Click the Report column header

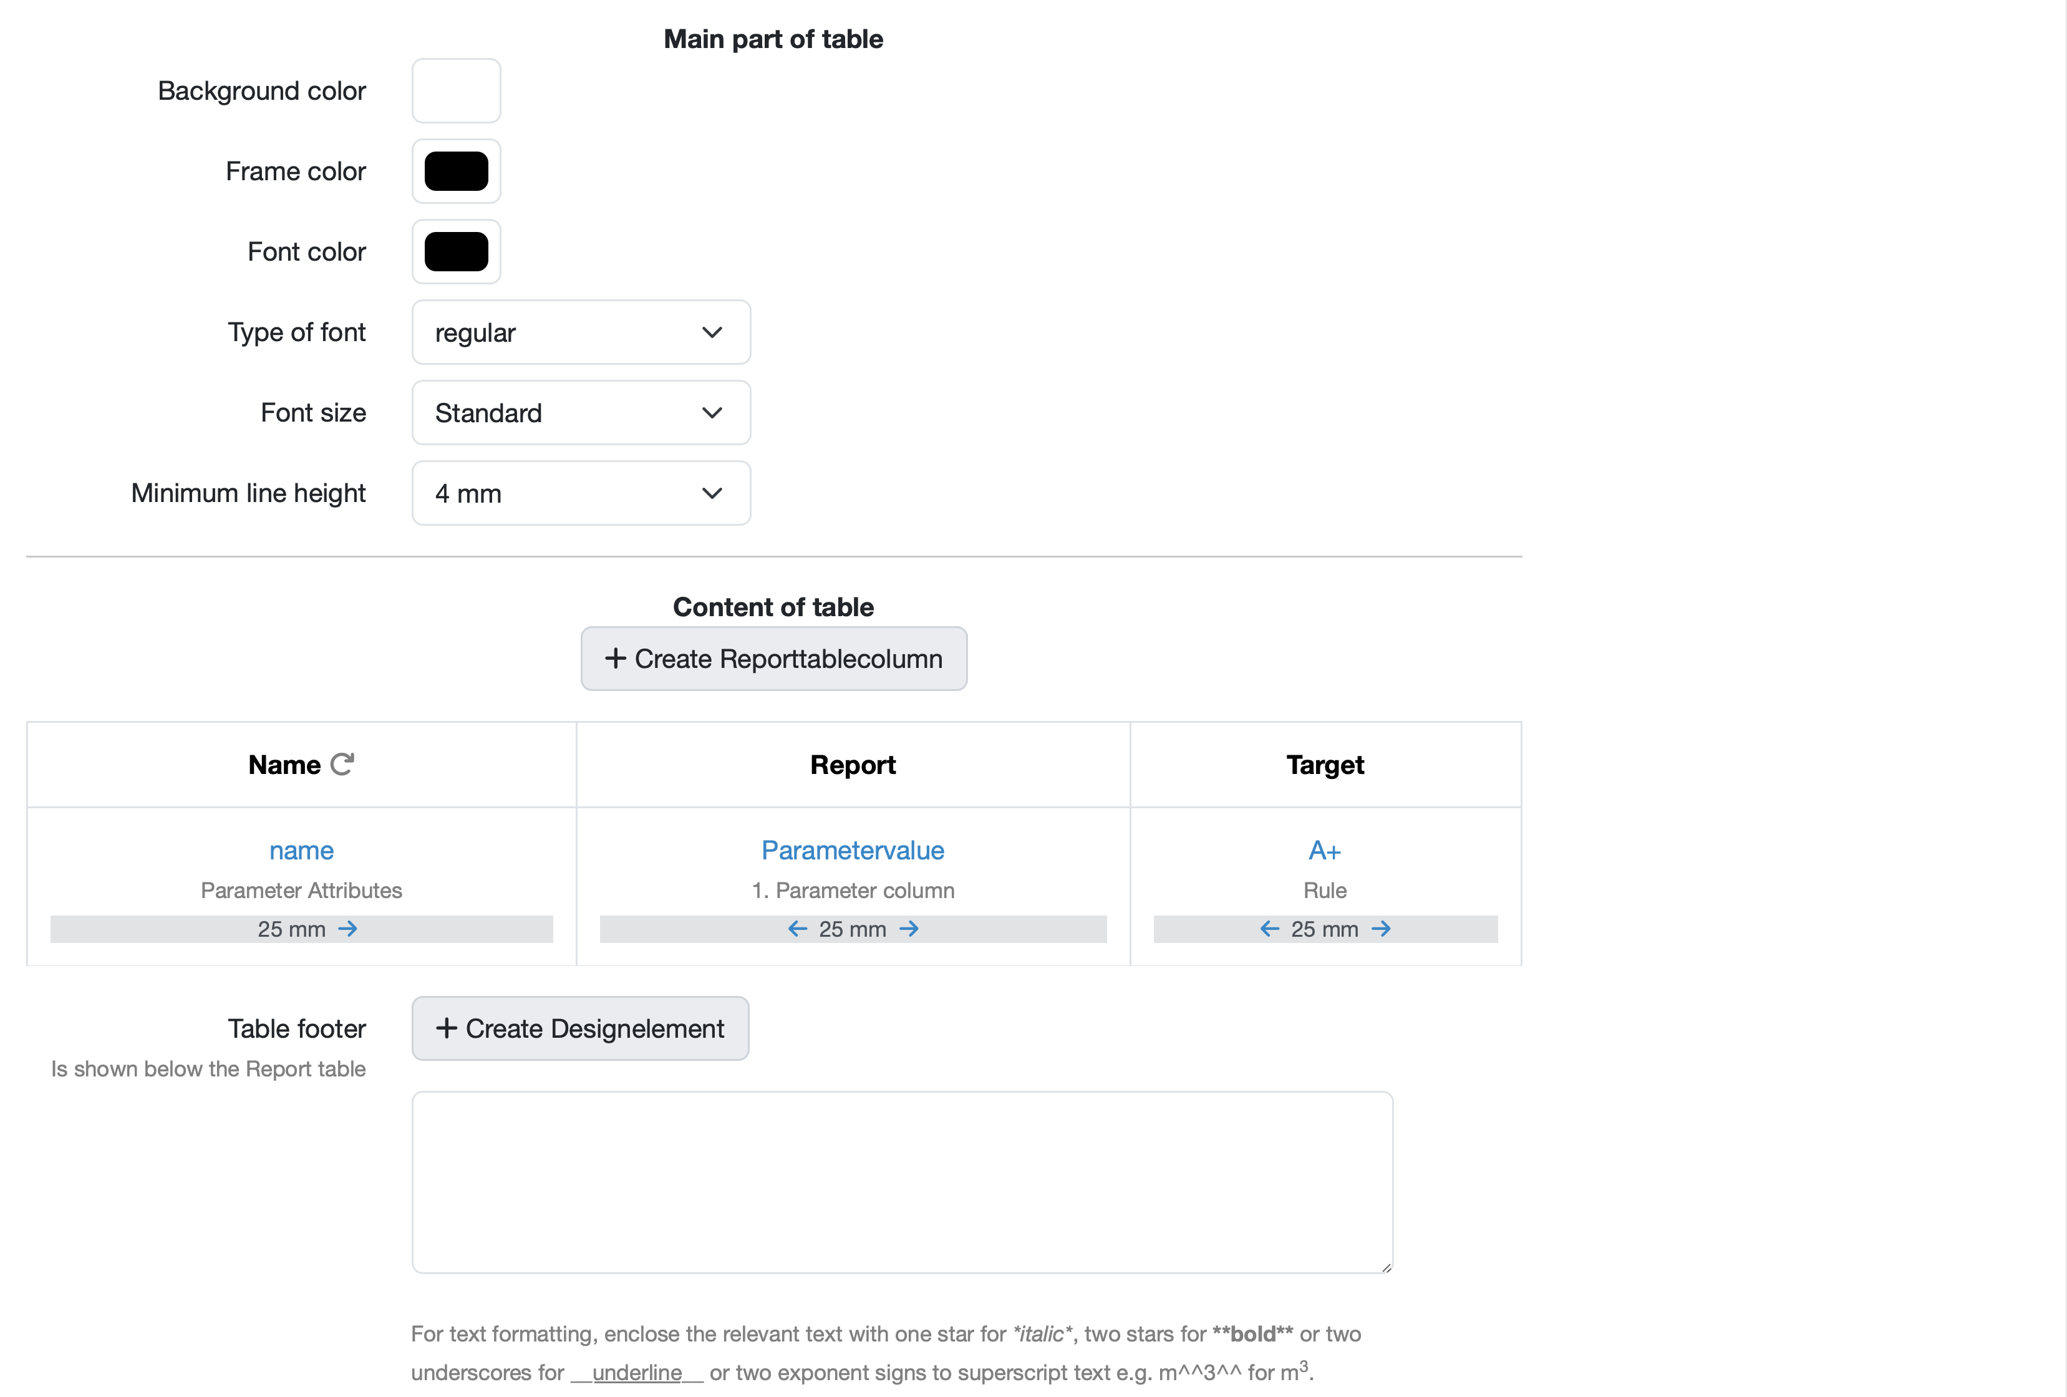(x=852, y=765)
